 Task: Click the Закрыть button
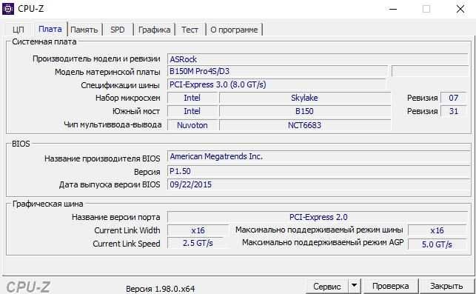[446, 286]
